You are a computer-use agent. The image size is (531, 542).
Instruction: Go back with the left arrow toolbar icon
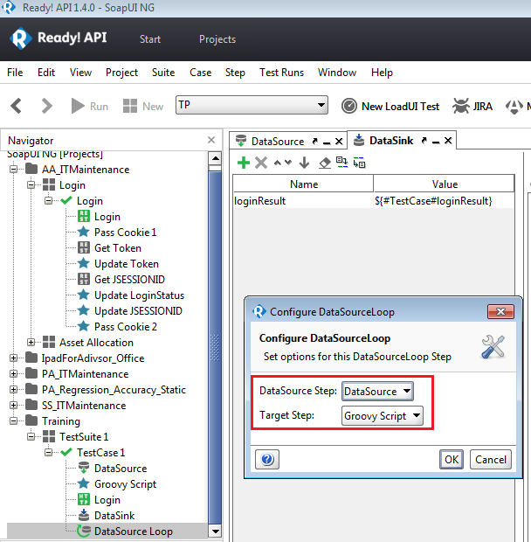17,106
